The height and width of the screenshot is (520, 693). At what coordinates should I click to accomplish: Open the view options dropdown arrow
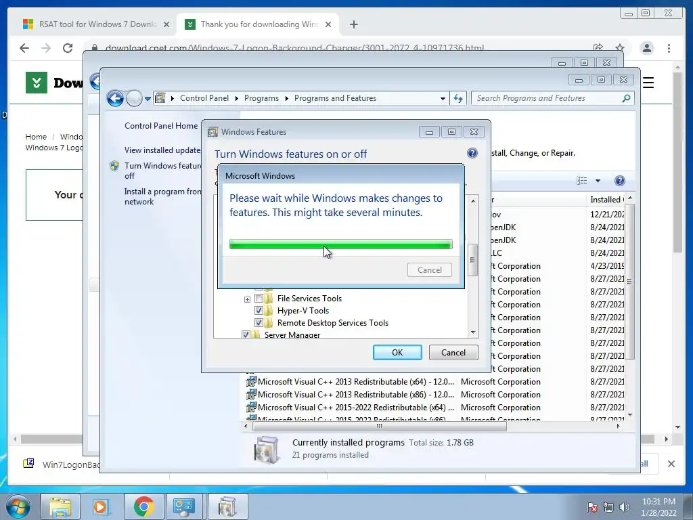point(598,181)
